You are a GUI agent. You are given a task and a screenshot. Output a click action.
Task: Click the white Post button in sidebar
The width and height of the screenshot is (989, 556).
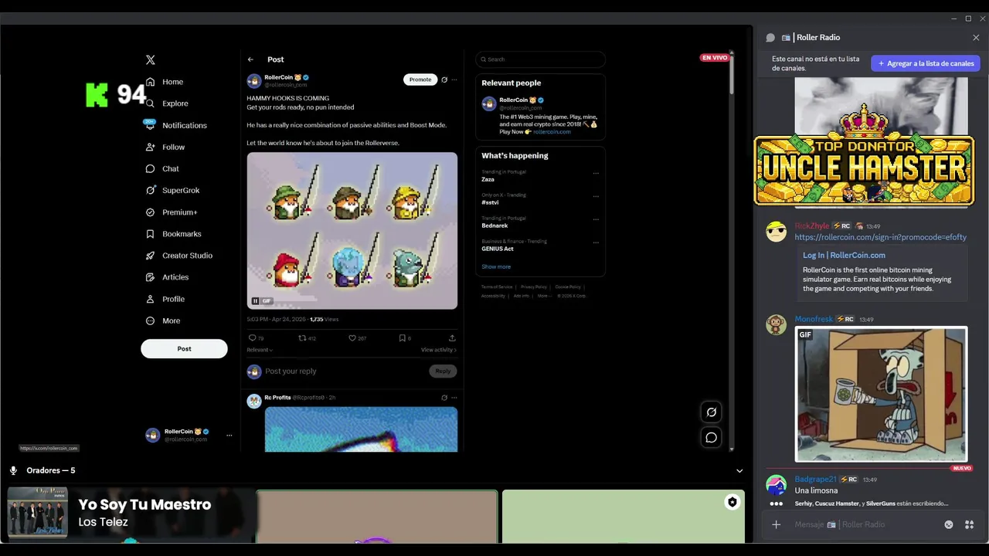pos(184,348)
